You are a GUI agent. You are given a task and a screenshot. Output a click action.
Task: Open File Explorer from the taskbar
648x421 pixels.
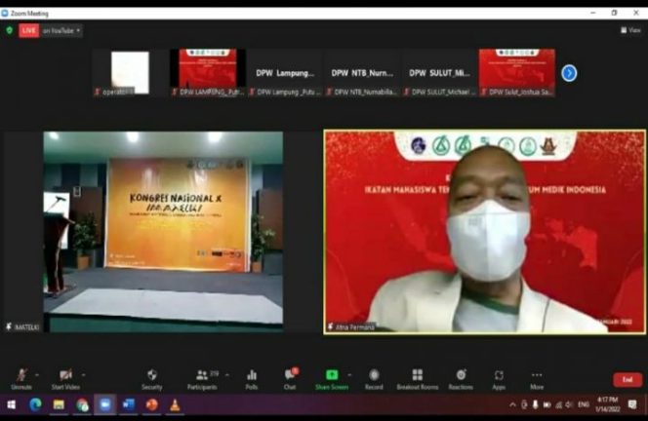click(x=59, y=404)
